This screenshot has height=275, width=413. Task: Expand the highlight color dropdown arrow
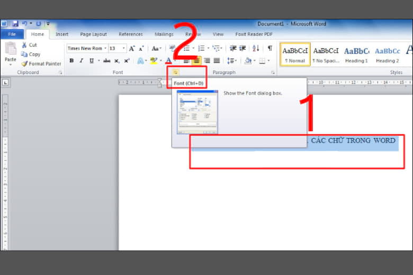tap(160, 61)
